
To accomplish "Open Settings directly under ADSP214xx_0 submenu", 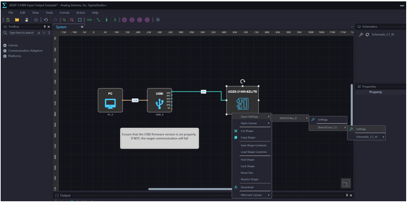I will (x=328, y=120).
